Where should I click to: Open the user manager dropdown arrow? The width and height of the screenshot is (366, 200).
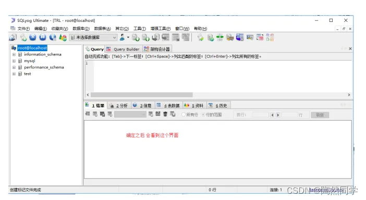tap(128, 38)
